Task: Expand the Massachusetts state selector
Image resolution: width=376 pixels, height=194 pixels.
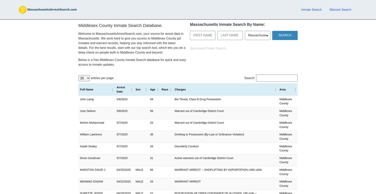Action: click(x=257, y=35)
